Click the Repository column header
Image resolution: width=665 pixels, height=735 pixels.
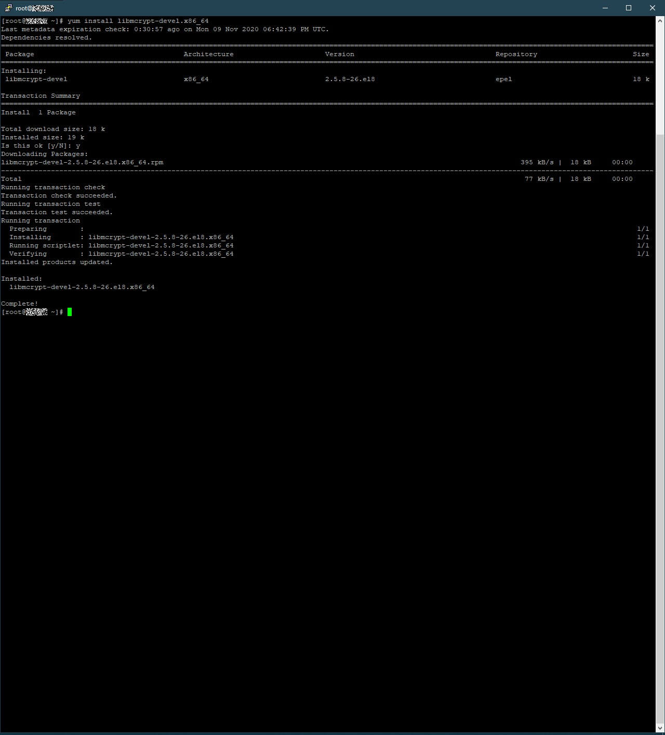pos(515,54)
